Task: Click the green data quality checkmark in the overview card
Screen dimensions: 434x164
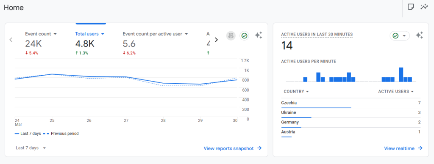Action: click(244, 36)
